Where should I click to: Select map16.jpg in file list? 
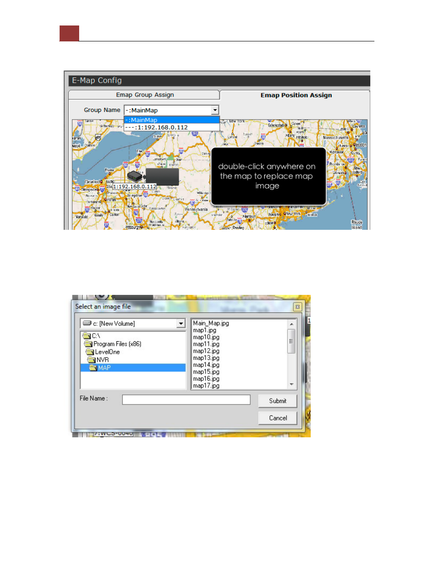coord(206,379)
